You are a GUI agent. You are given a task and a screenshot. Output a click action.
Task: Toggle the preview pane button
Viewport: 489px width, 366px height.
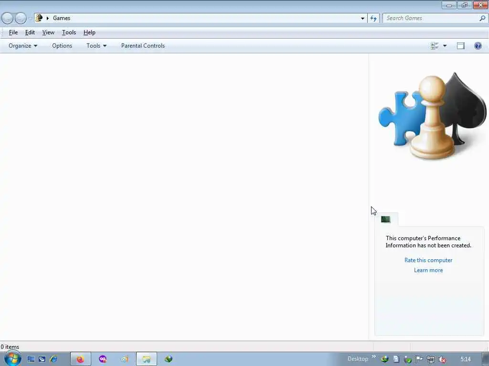point(461,46)
